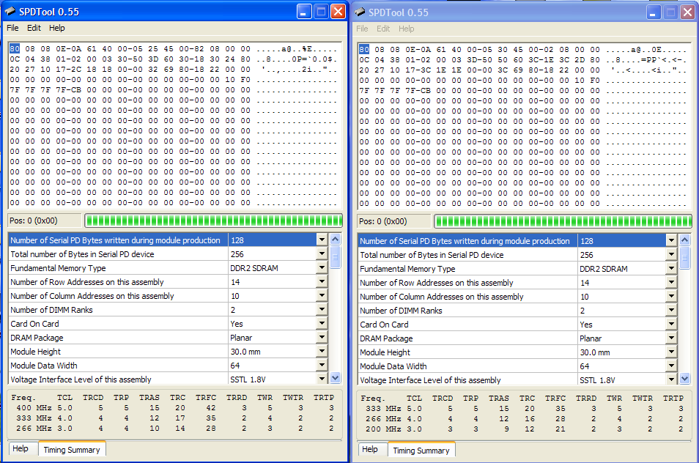The height and width of the screenshot is (463, 699).
Task: Click SPDTool chip icon in left title bar
Action: (10, 12)
